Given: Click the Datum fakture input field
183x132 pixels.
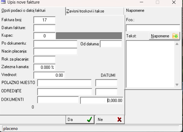Looking at the screenshot, I should tap(44, 28).
